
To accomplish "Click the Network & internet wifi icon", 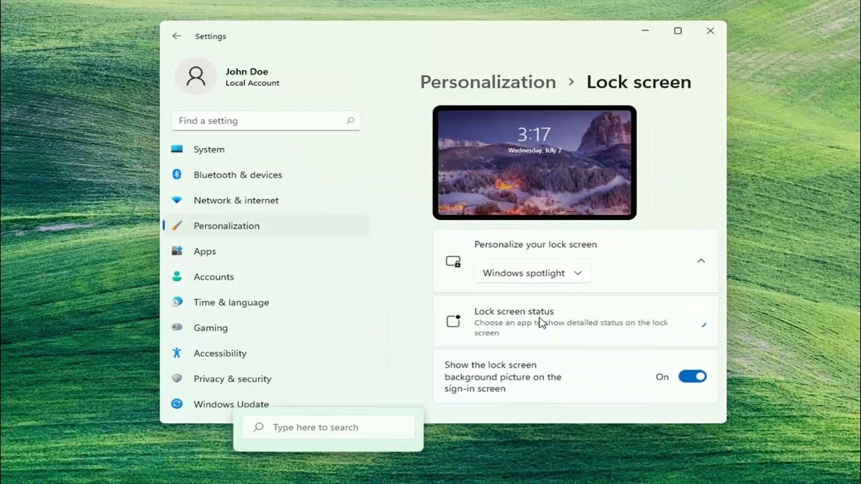I will 177,200.
